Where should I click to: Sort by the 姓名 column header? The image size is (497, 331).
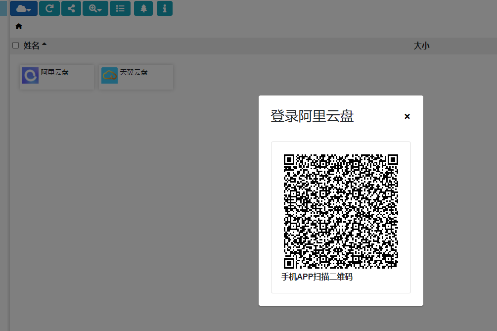[31, 46]
